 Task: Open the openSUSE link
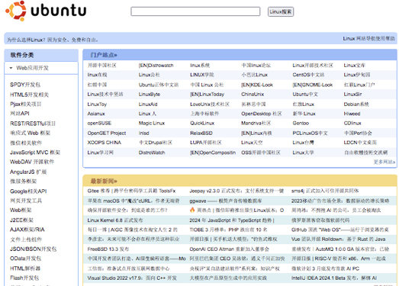point(99,123)
